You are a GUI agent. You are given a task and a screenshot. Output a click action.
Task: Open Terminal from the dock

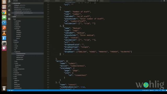coord(4,43)
